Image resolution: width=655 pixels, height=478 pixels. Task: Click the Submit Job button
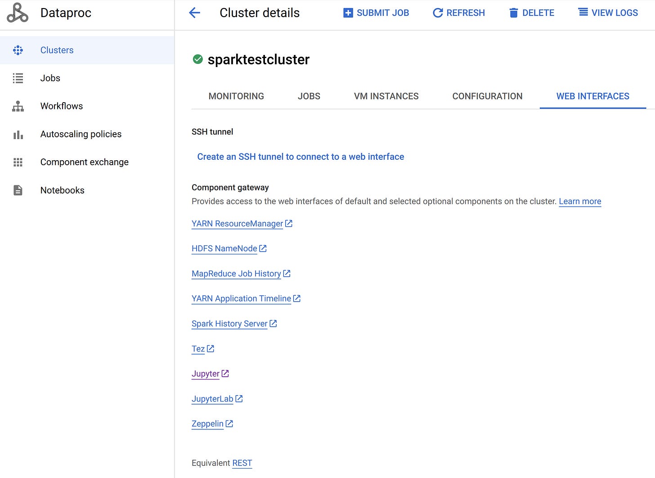(376, 13)
